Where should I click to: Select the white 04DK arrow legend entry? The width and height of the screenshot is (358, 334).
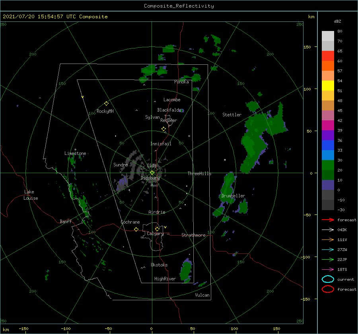click(x=328, y=230)
